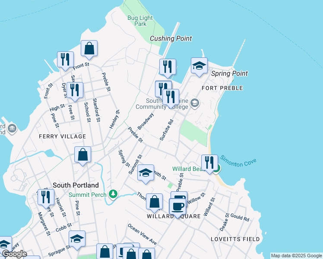Open the gray Southern Maine Community College pin

(x=195, y=103)
